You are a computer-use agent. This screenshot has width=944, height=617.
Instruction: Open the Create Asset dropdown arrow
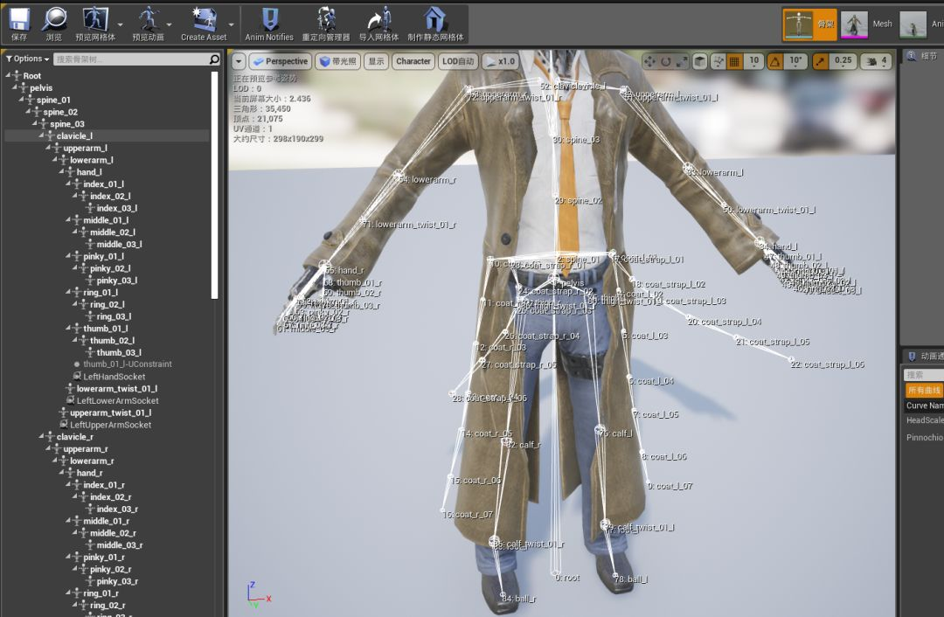click(232, 24)
